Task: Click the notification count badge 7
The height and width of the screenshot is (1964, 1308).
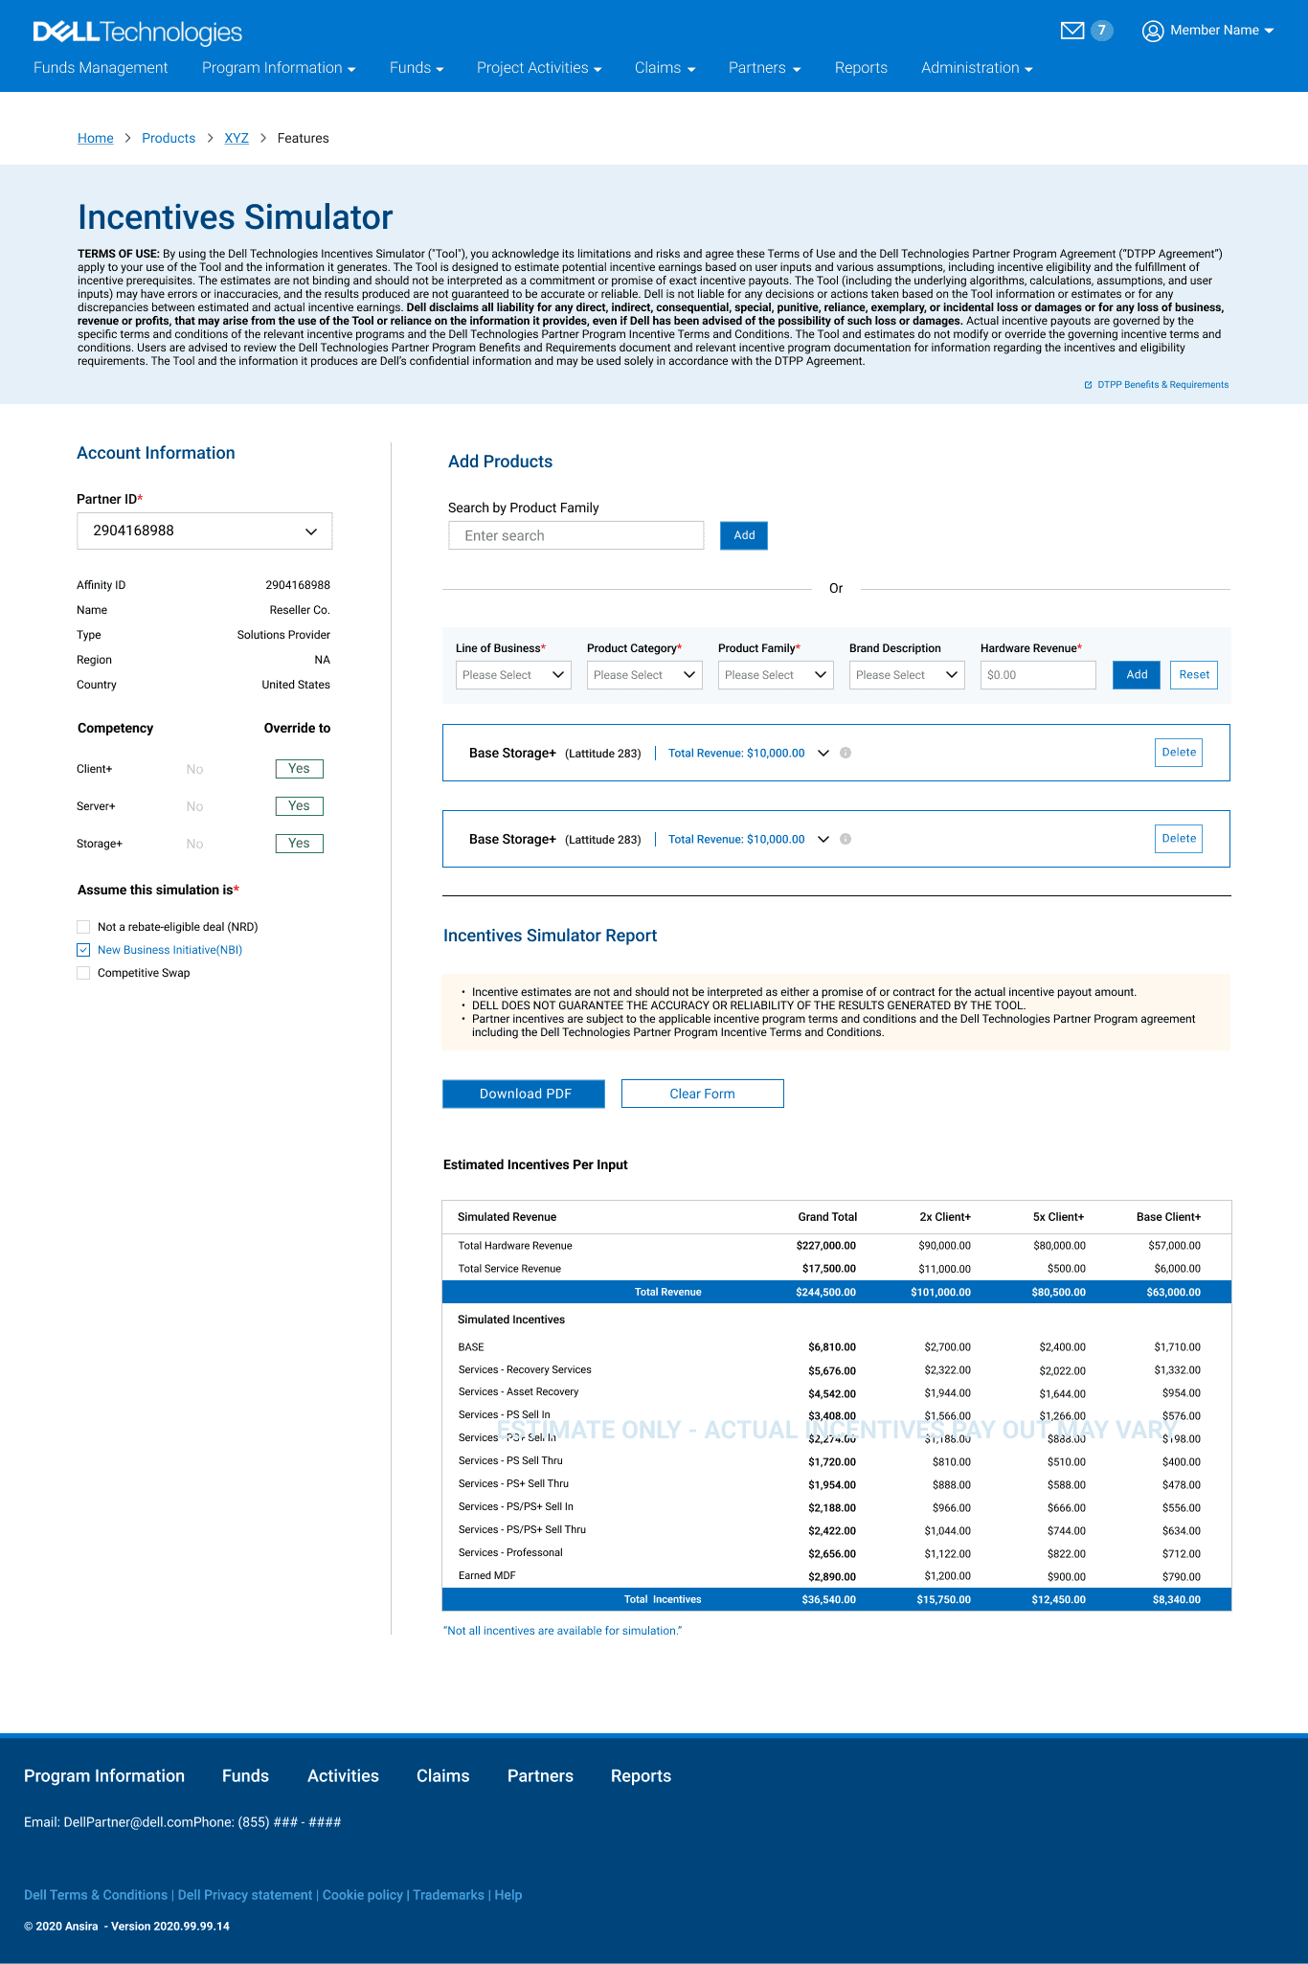Action: (x=1102, y=31)
